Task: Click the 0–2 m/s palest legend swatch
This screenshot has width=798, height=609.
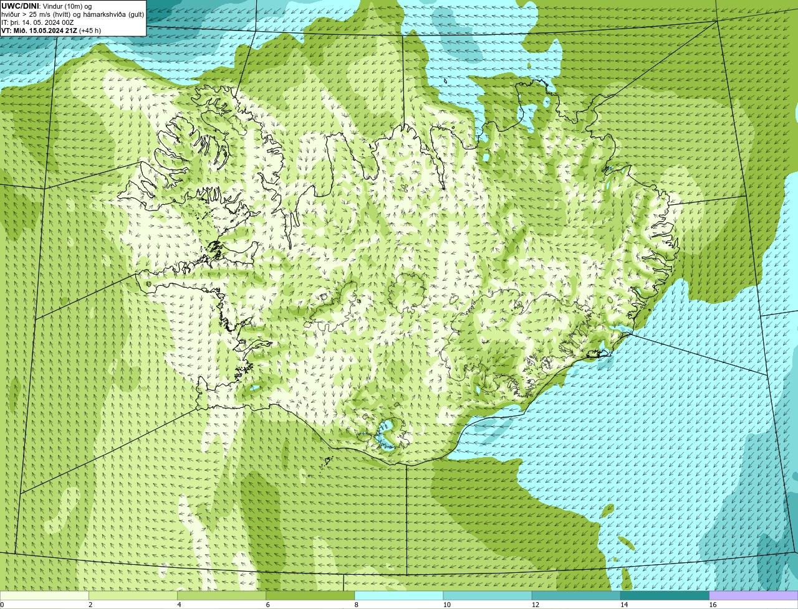Action: [44, 596]
